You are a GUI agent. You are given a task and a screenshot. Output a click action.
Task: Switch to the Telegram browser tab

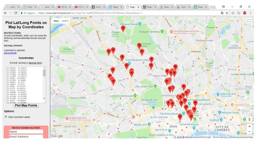115,7
